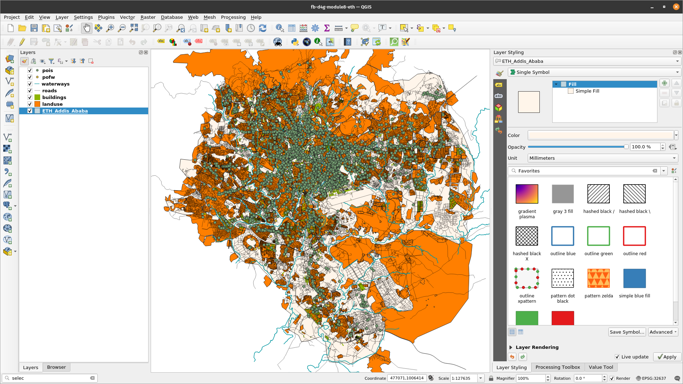Toggle visibility of the pois layer
The image size is (683, 384).
click(x=30, y=70)
